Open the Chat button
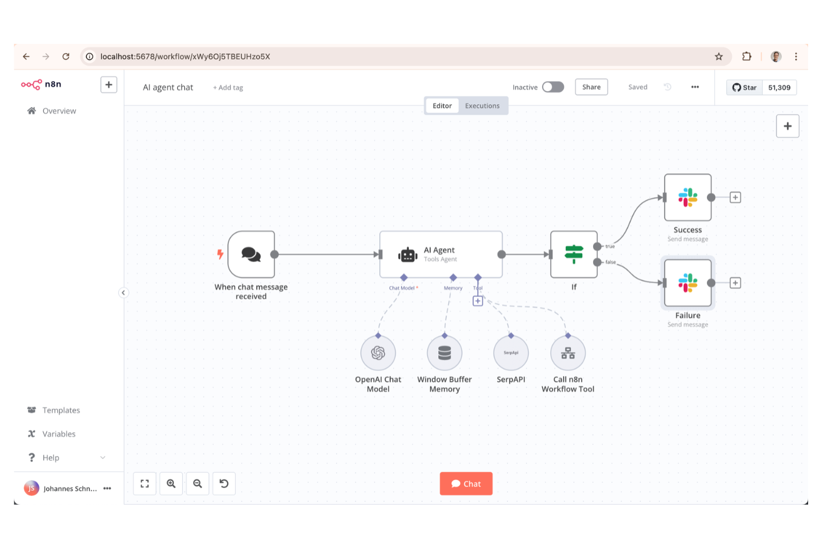The height and width of the screenshot is (548, 822). (x=466, y=484)
